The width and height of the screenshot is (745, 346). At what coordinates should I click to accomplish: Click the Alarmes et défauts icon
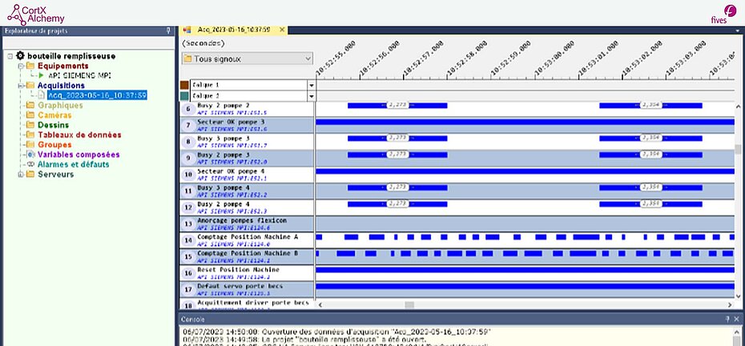click(30, 164)
